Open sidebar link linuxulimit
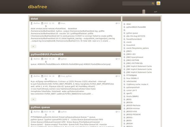The image size is (190, 127). (x=130, y=45)
